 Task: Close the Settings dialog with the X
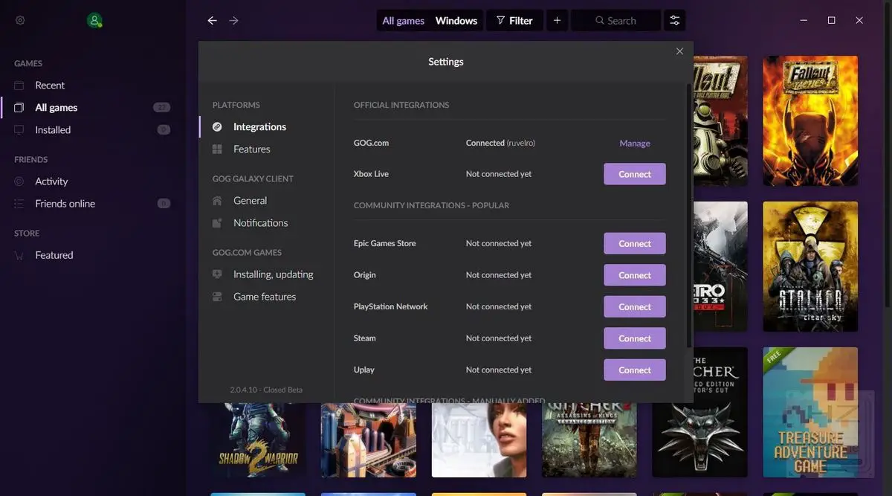679,51
